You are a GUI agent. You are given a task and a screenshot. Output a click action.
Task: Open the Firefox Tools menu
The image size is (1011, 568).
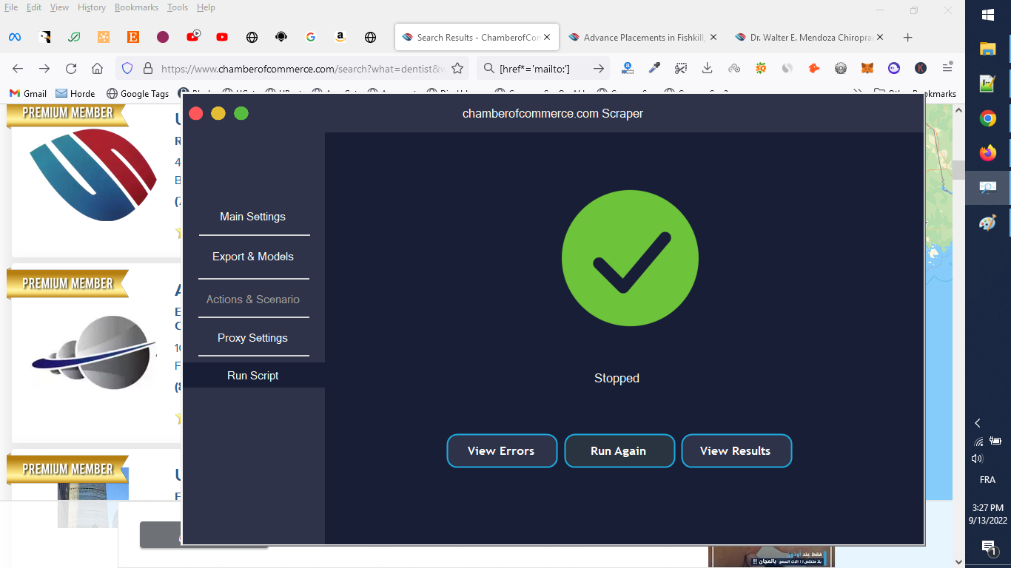[x=178, y=7]
